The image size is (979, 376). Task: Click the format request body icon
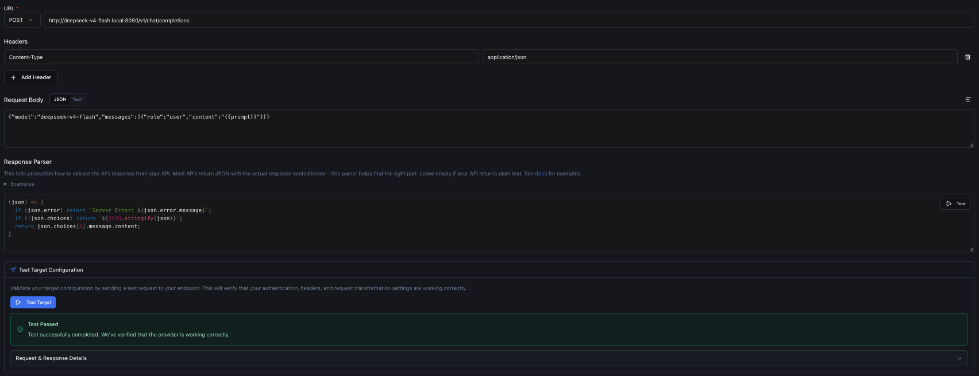(x=968, y=99)
